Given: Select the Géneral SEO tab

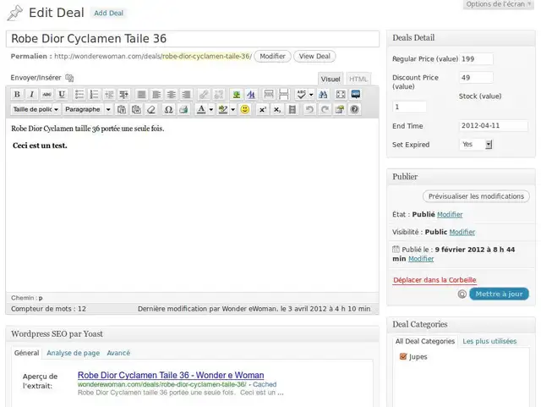Looking at the screenshot, I should pos(26,353).
